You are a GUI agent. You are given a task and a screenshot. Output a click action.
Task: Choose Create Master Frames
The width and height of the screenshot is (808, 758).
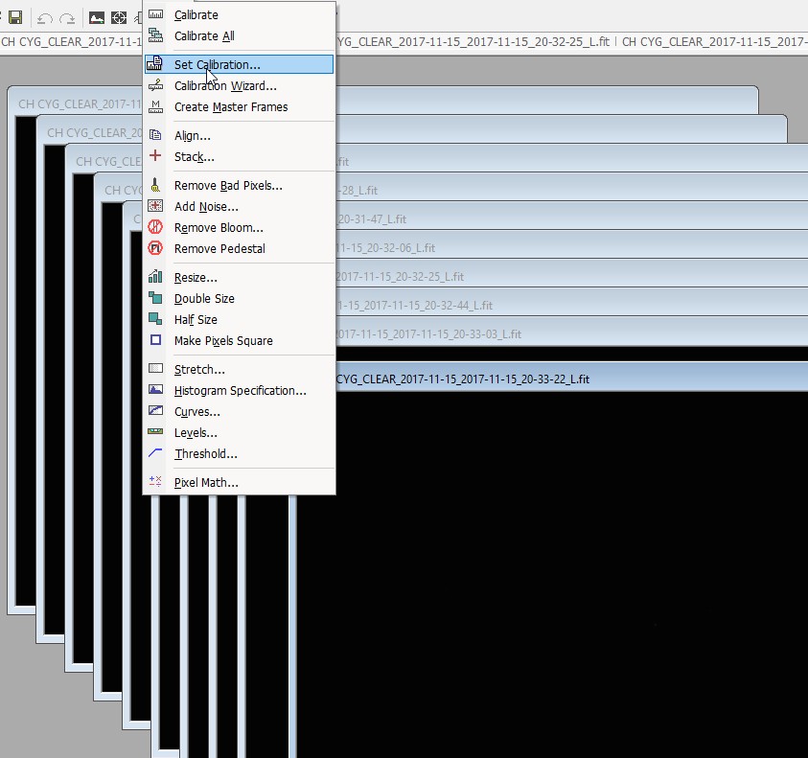(239, 106)
